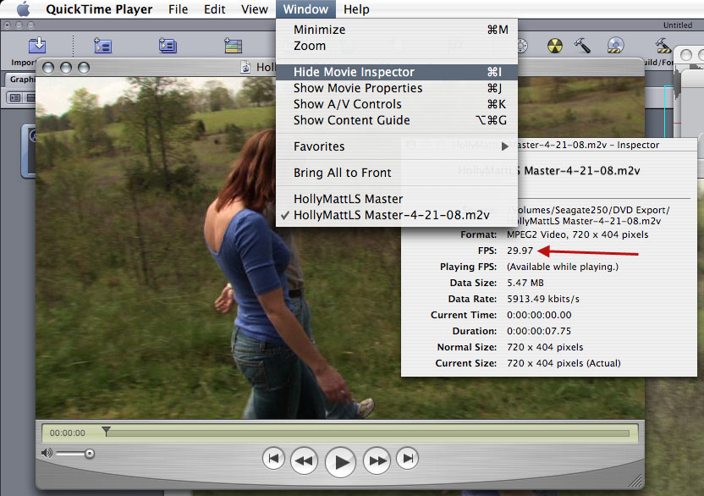
Task: Select Hide Movie Inspector
Action: [397, 72]
